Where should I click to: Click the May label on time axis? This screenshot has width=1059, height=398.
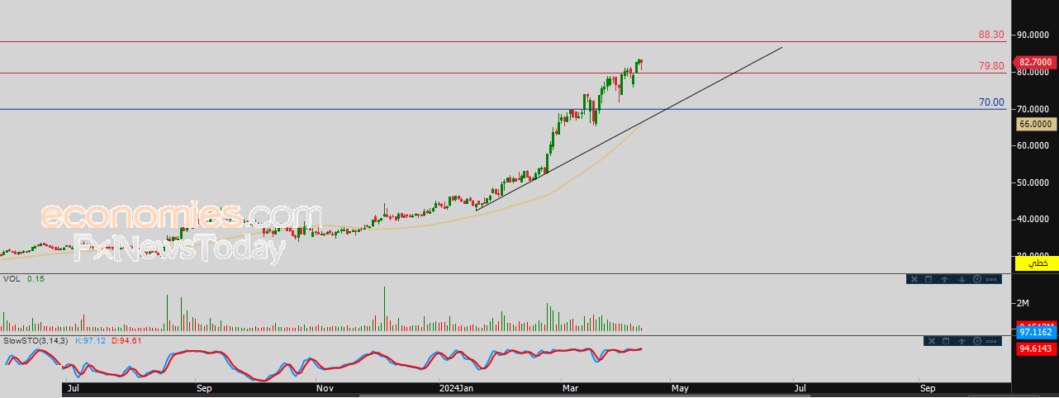(x=679, y=386)
